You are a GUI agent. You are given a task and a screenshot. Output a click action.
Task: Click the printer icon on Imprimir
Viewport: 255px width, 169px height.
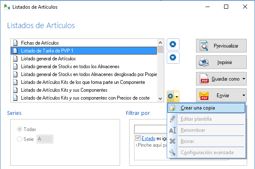203,62
